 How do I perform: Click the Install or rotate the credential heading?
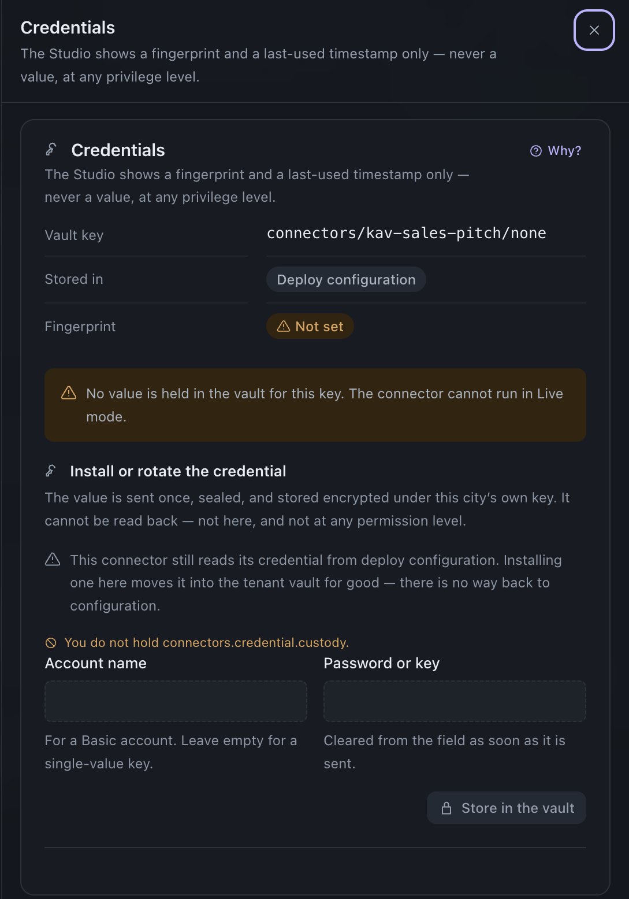click(x=178, y=471)
